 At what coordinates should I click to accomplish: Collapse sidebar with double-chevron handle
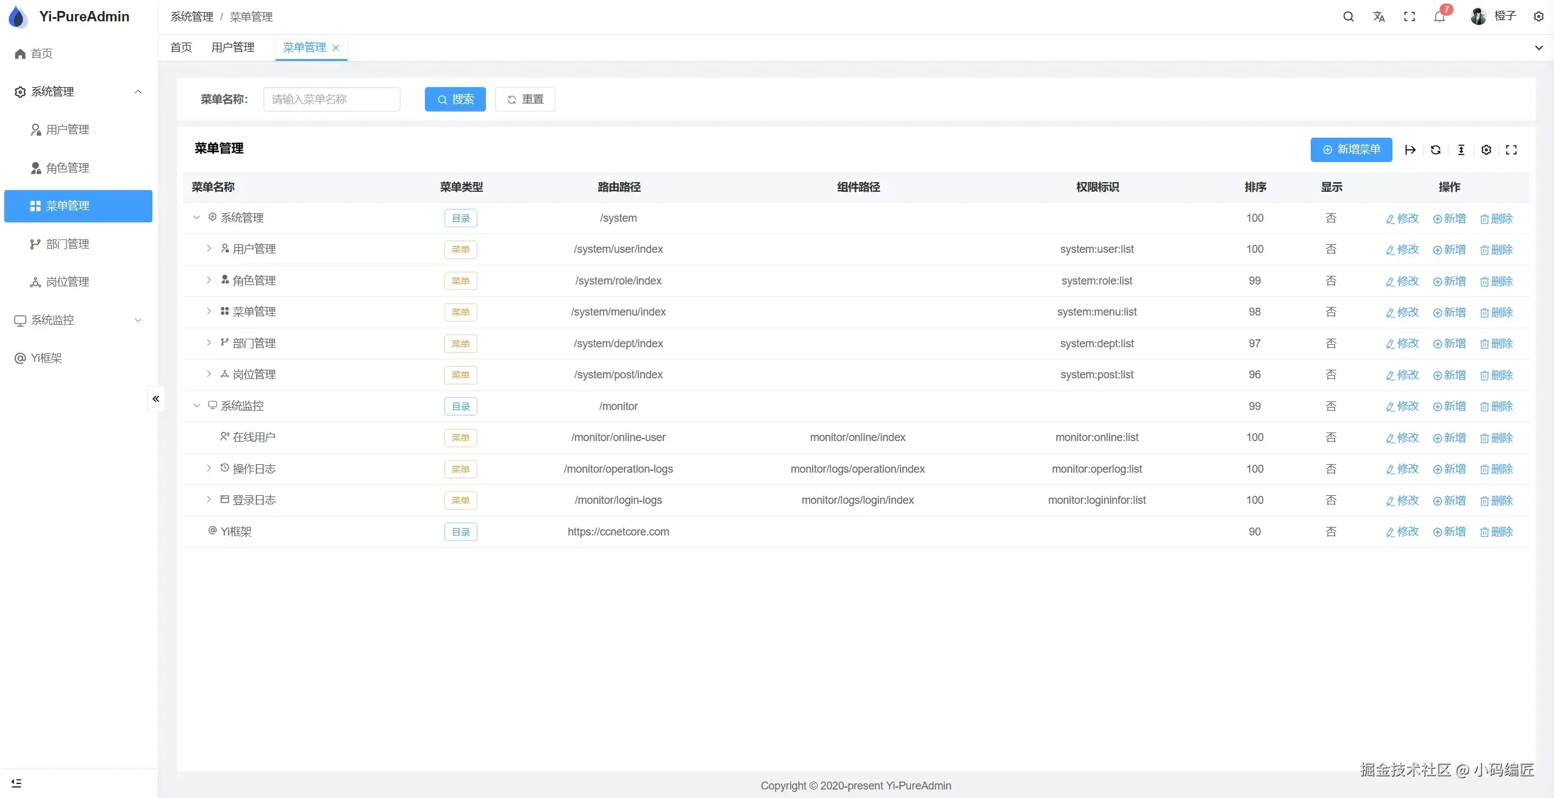[x=155, y=398]
